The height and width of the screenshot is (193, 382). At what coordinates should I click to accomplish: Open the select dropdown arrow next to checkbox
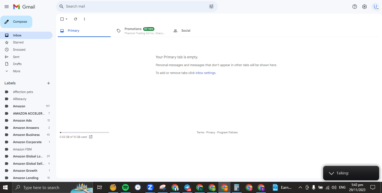(67, 19)
